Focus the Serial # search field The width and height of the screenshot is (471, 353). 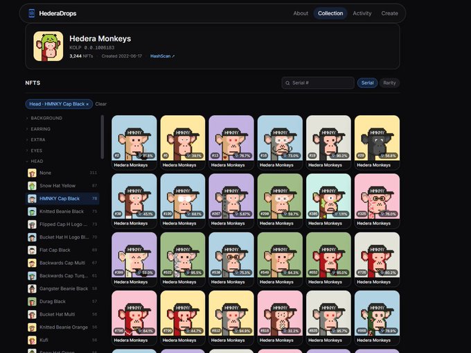318,83
